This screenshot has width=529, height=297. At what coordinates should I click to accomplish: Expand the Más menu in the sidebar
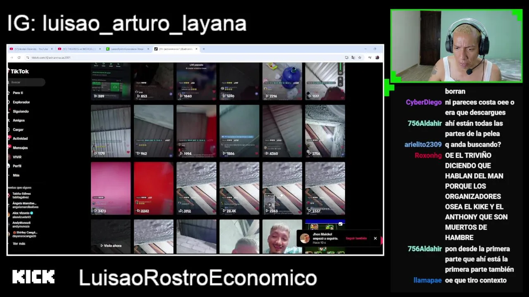click(x=16, y=175)
